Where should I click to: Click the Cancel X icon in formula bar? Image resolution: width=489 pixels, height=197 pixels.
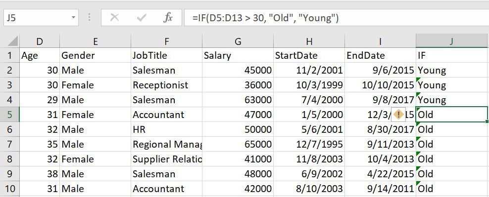[114, 18]
